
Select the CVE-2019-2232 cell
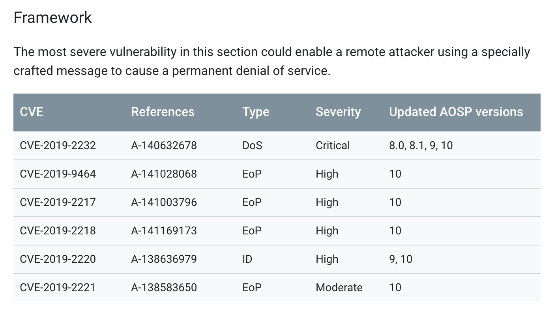tap(58, 146)
